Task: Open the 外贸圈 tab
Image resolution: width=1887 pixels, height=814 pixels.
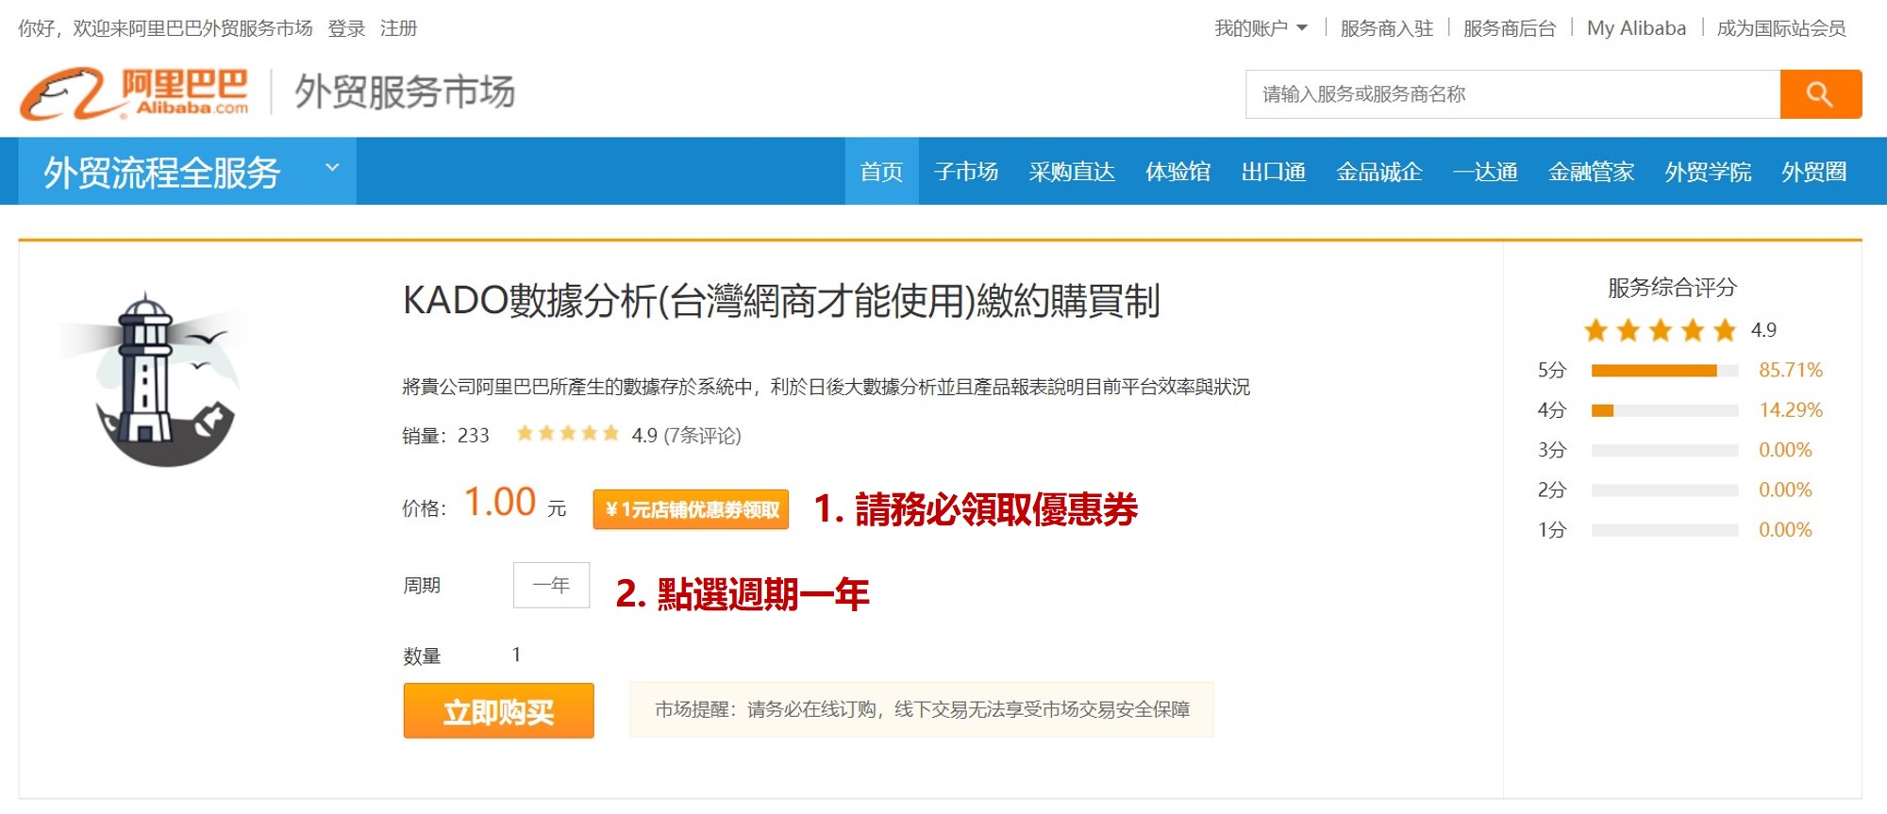Action: [1813, 172]
